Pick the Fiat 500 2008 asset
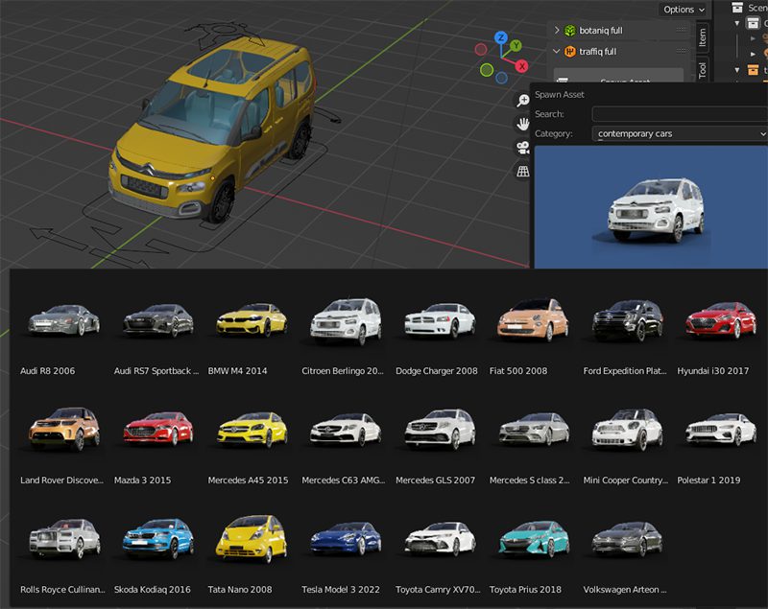This screenshot has height=609, width=768. pyautogui.click(x=533, y=319)
